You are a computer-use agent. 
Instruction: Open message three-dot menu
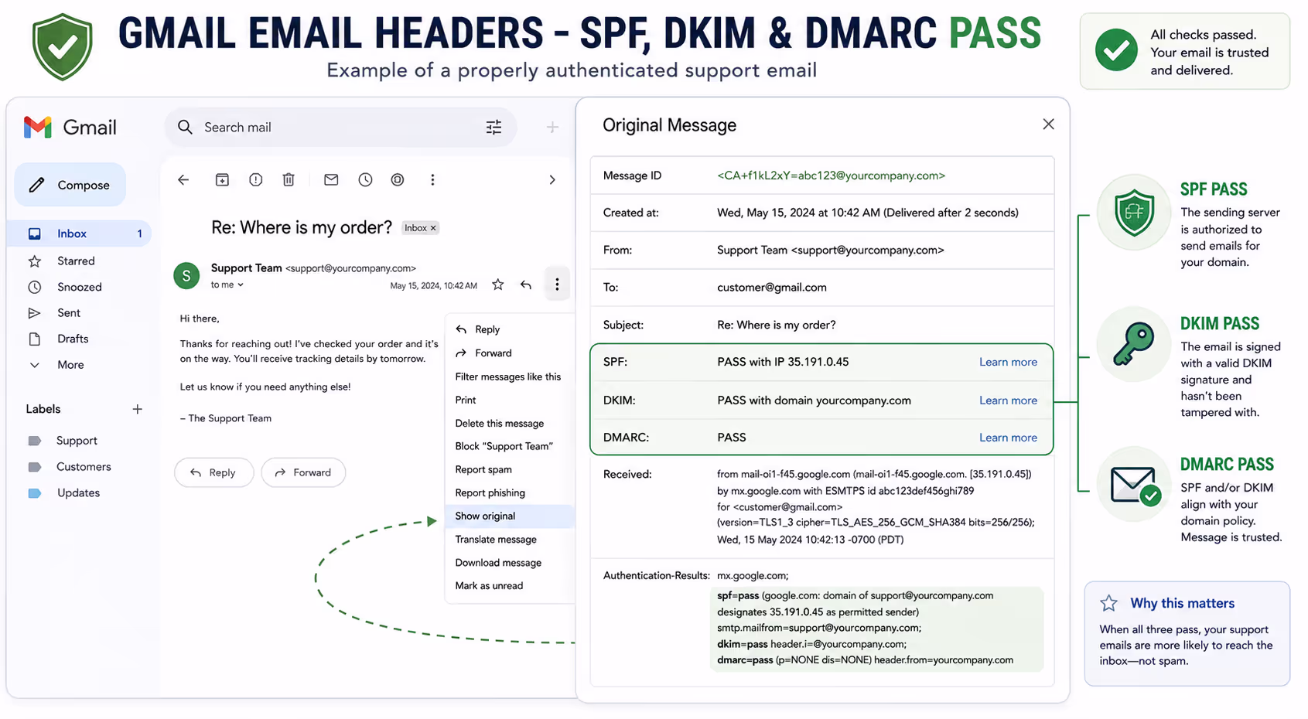pos(557,285)
